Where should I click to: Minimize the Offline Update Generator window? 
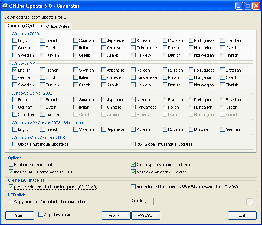(x=239, y=6)
